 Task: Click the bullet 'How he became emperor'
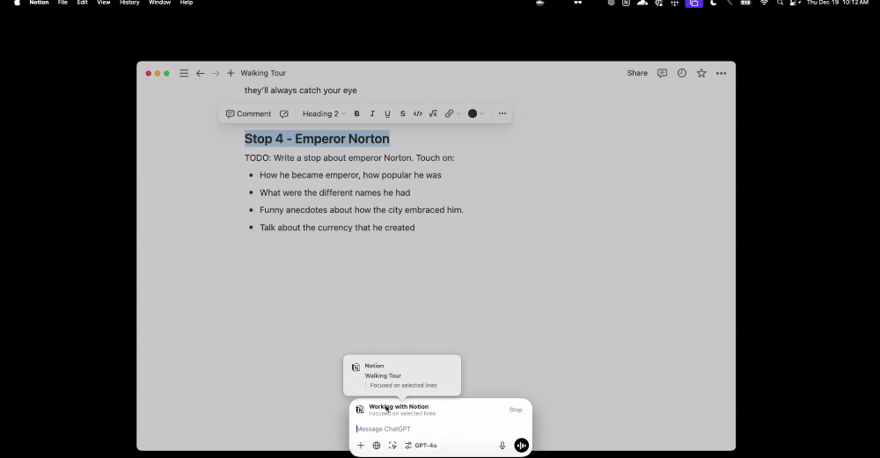(350, 176)
